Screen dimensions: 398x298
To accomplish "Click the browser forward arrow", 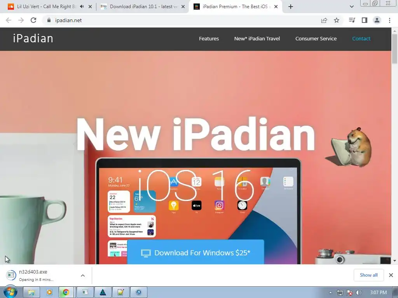I will (x=21, y=20).
